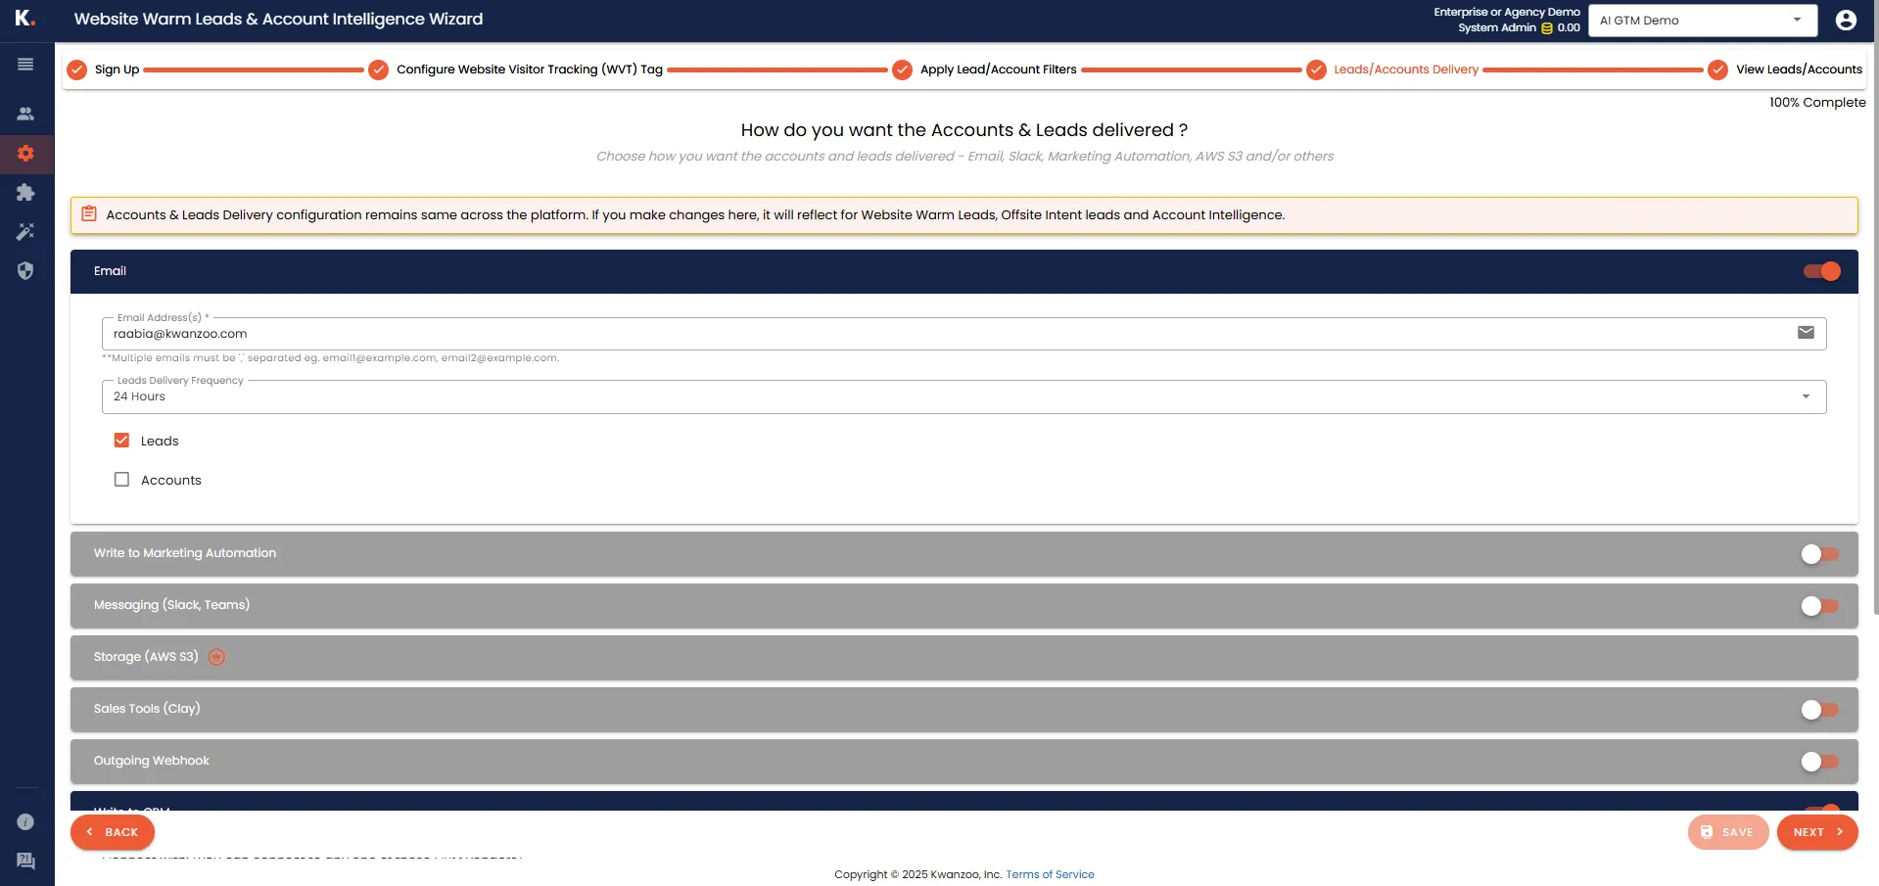The width and height of the screenshot is (1879, 886).
Task: Select the magic wand wizard icon
Action: coord(25,232)
